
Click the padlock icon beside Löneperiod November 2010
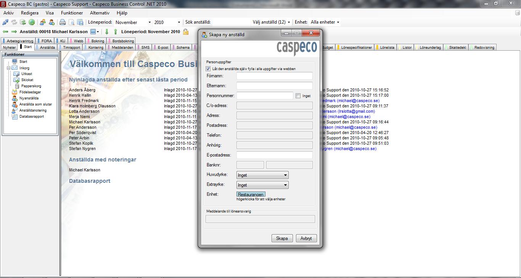pyautogui.click(x=186, y=32)
